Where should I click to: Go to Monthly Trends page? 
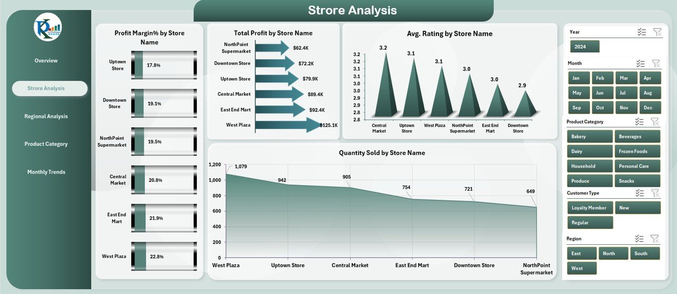coord(46,172)
